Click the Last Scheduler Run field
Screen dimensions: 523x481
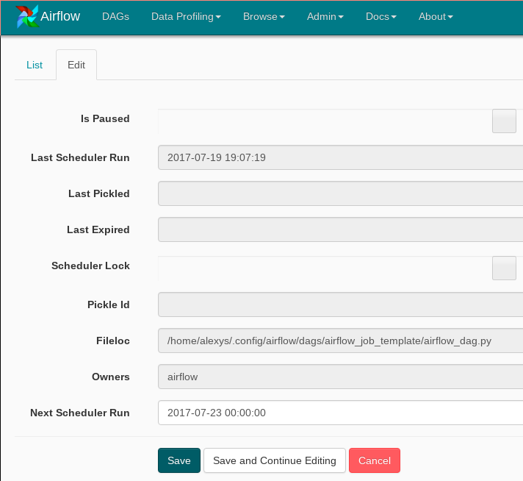pos(341,157)
